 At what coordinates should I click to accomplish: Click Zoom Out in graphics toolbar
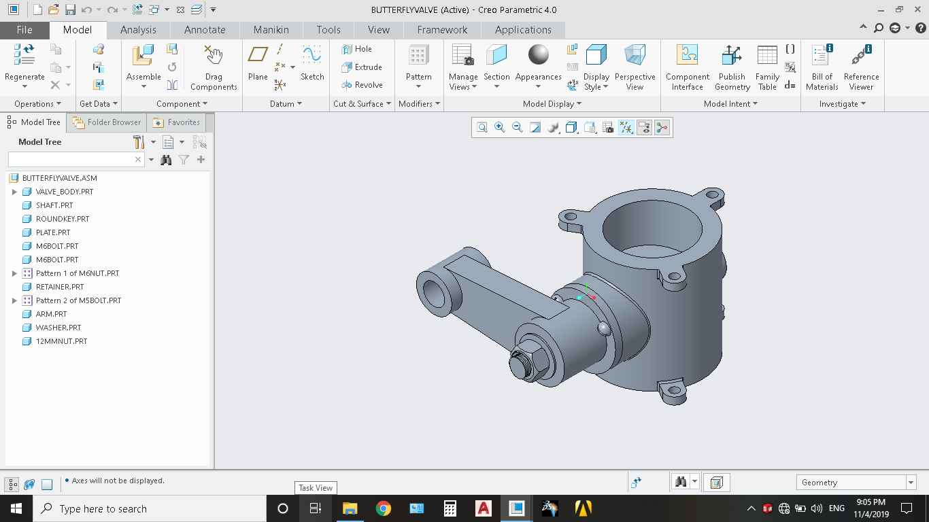click(x=518, y=128)
